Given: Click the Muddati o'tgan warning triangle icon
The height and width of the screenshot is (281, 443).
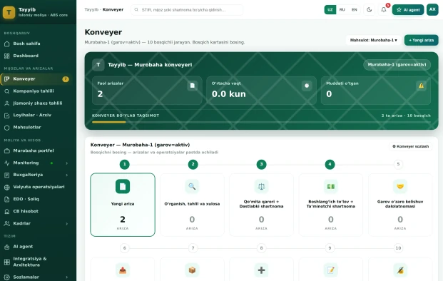Looking at the screenshot, I should coord(421,86).
